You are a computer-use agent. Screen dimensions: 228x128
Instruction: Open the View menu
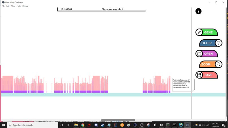click(x=13, y=6)
